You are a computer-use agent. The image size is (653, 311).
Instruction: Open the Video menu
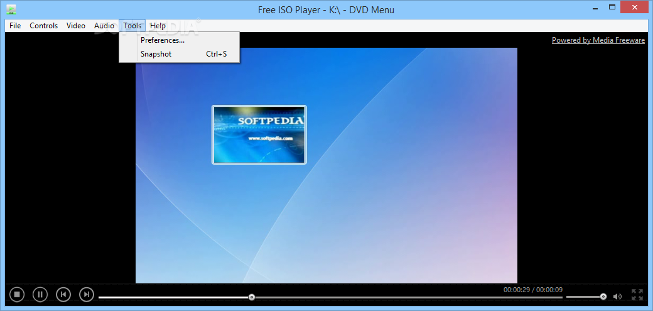(76, 26)
